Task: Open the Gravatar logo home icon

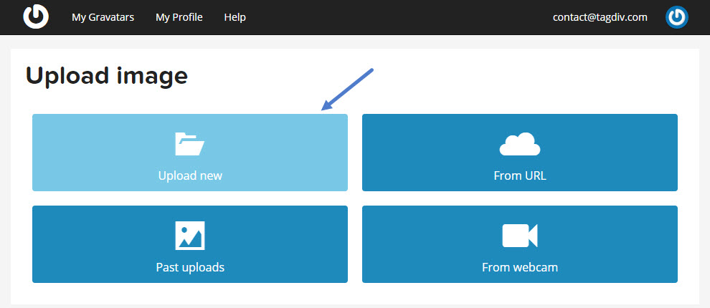Action: 36,17
